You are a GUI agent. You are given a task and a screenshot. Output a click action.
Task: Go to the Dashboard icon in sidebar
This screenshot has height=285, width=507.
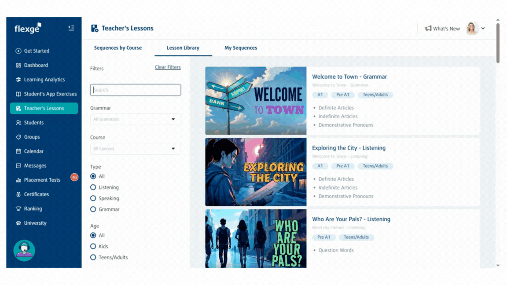tap(18, 66)
